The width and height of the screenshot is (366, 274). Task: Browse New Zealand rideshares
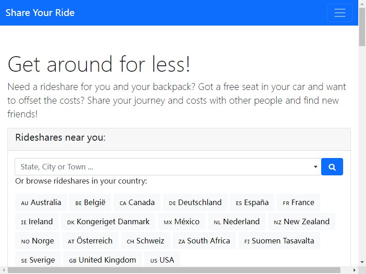click(301, 221)
